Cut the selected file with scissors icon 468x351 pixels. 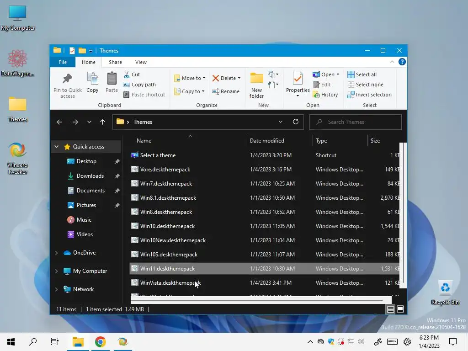pyautogui.click(x=132, y=74)
